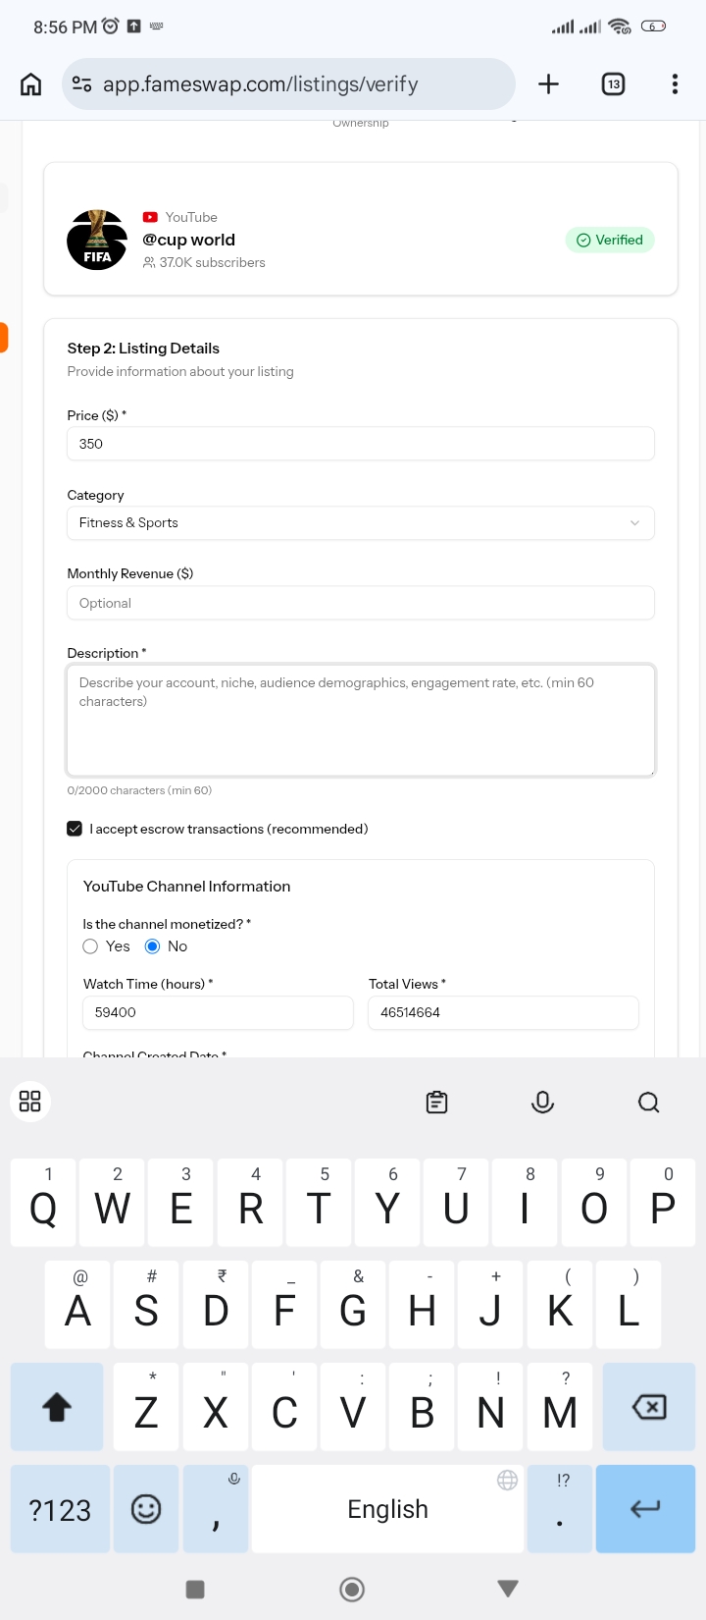Open the emoji keyboard
Image resolution: width=706 pixels, height=1620 pixels.
(146, 1509)
